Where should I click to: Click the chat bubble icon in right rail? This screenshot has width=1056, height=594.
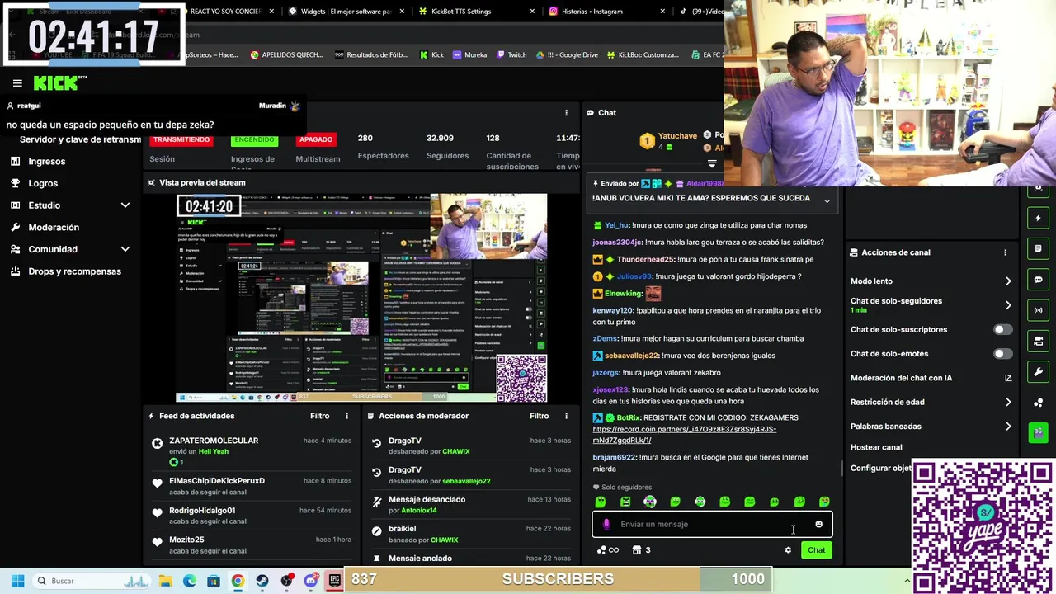(1038, 280)
